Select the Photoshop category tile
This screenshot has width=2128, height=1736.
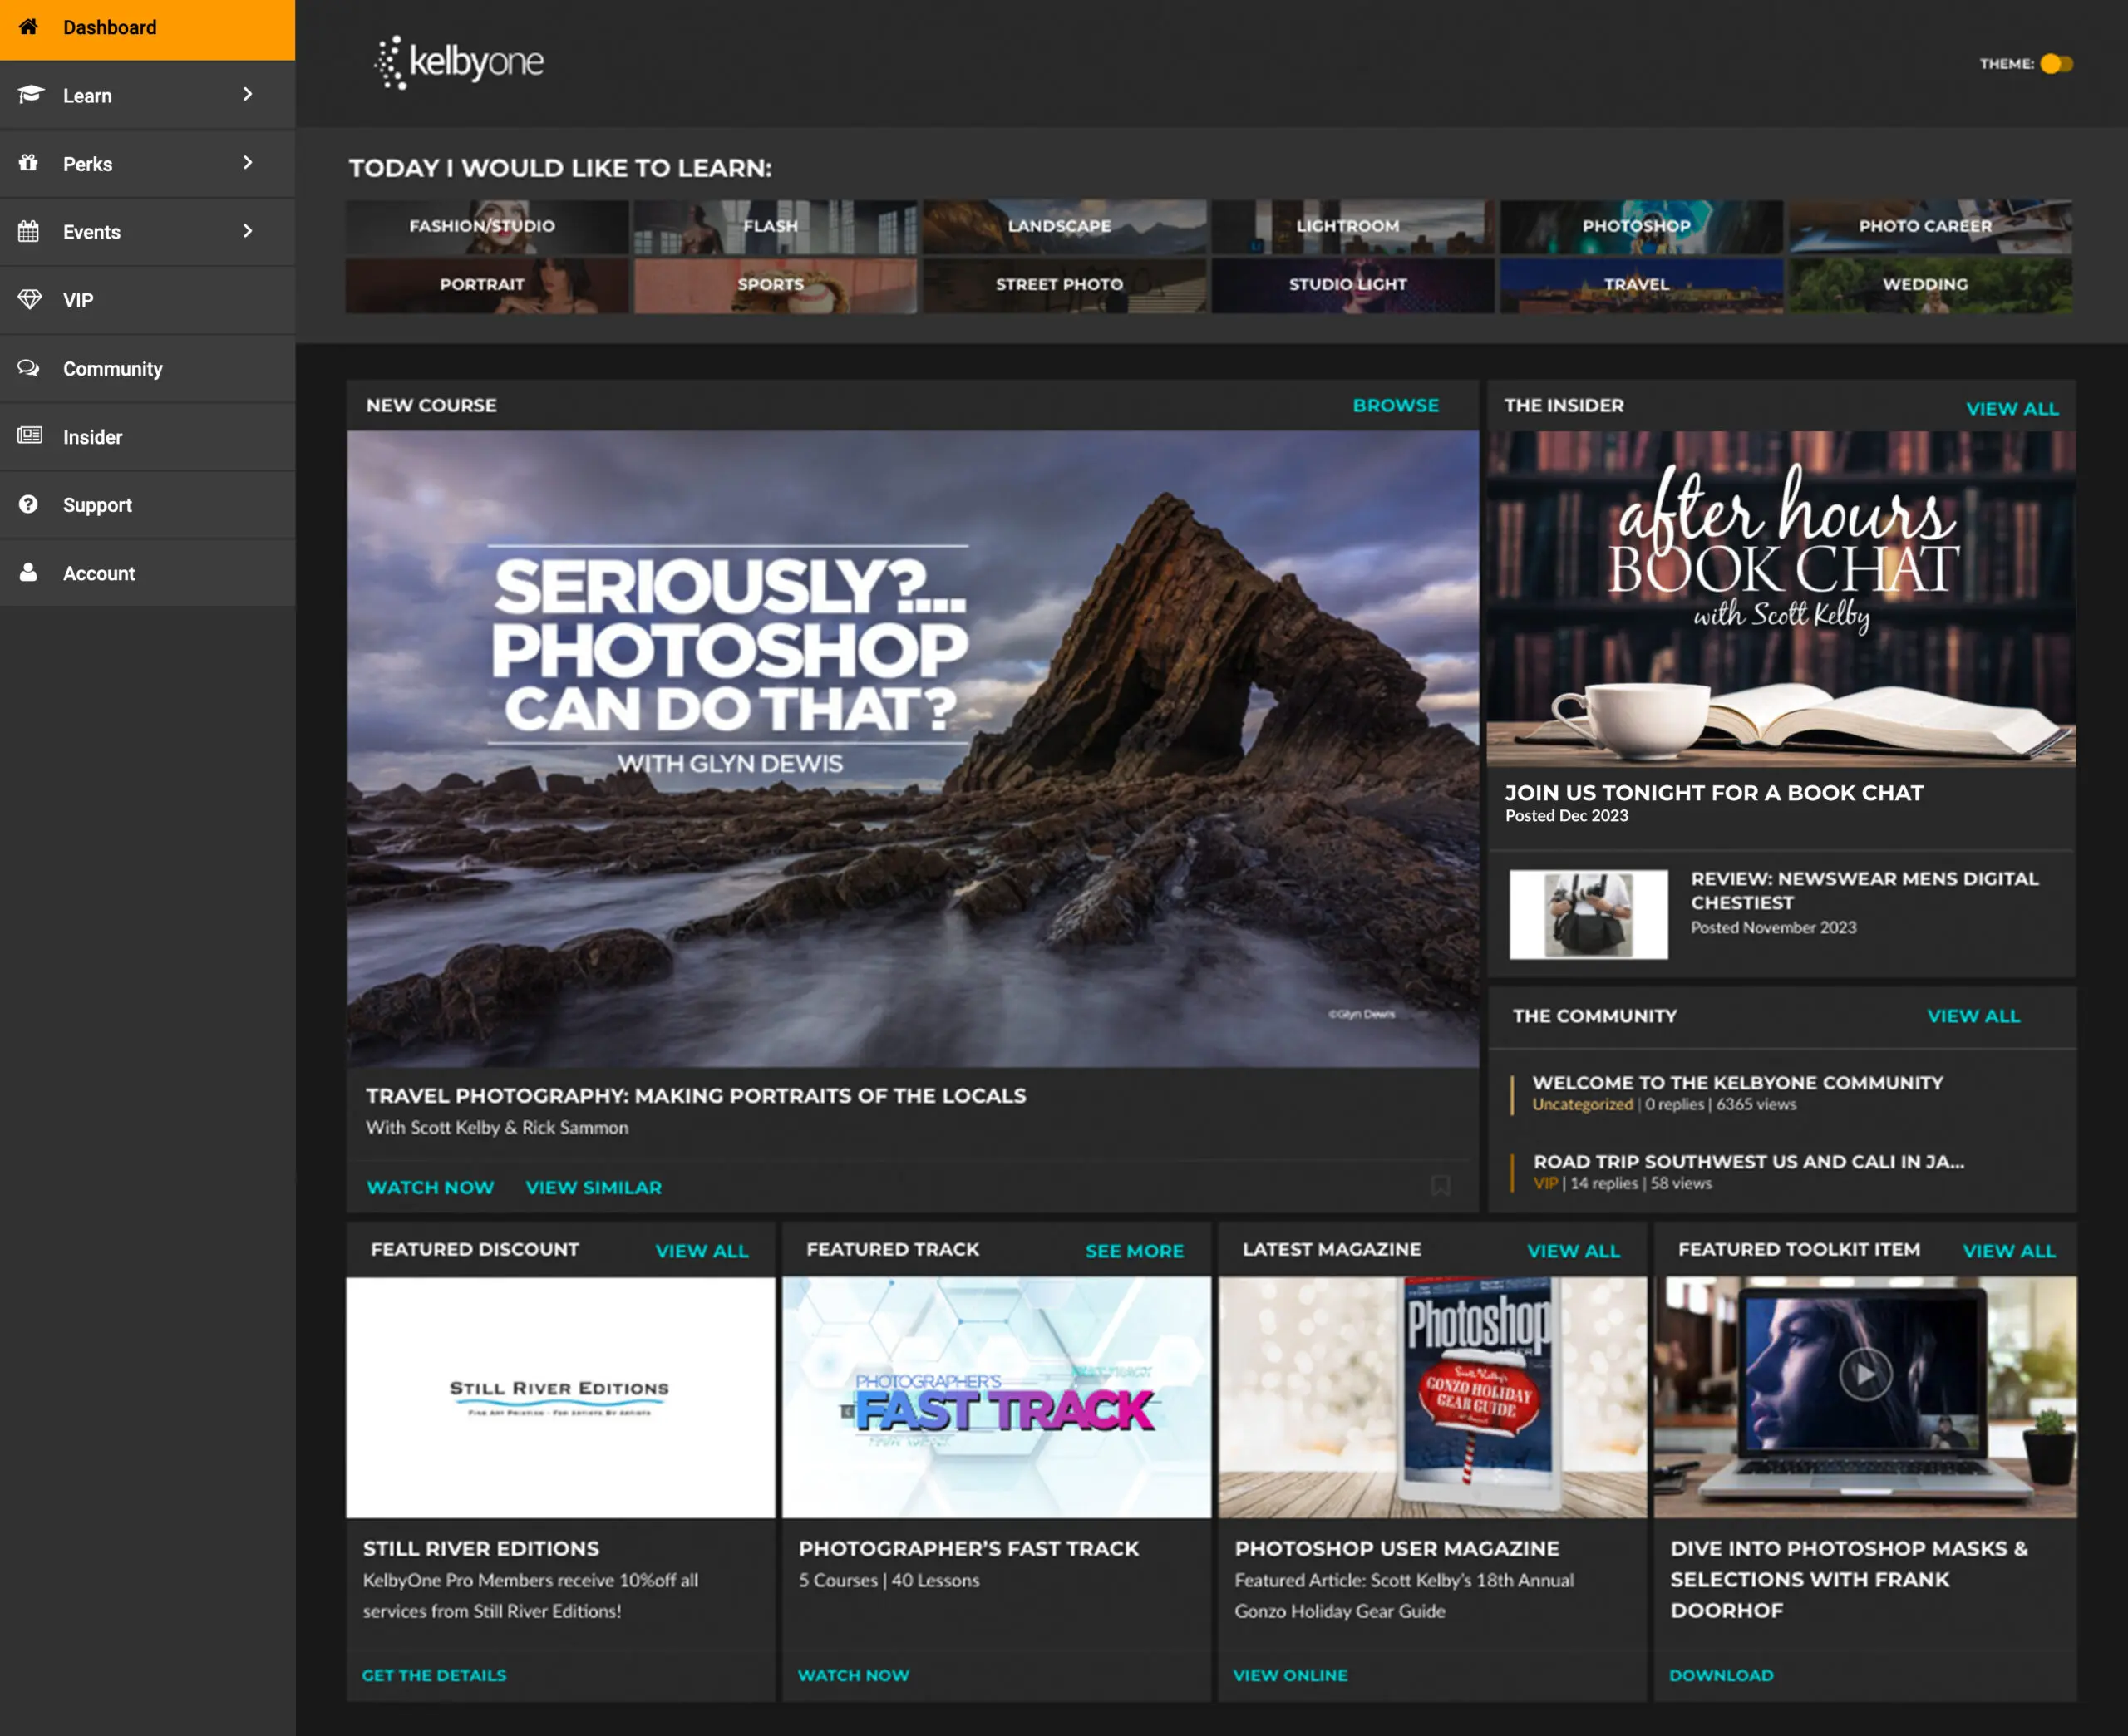pyautogui.click(x=1641, y=227)
